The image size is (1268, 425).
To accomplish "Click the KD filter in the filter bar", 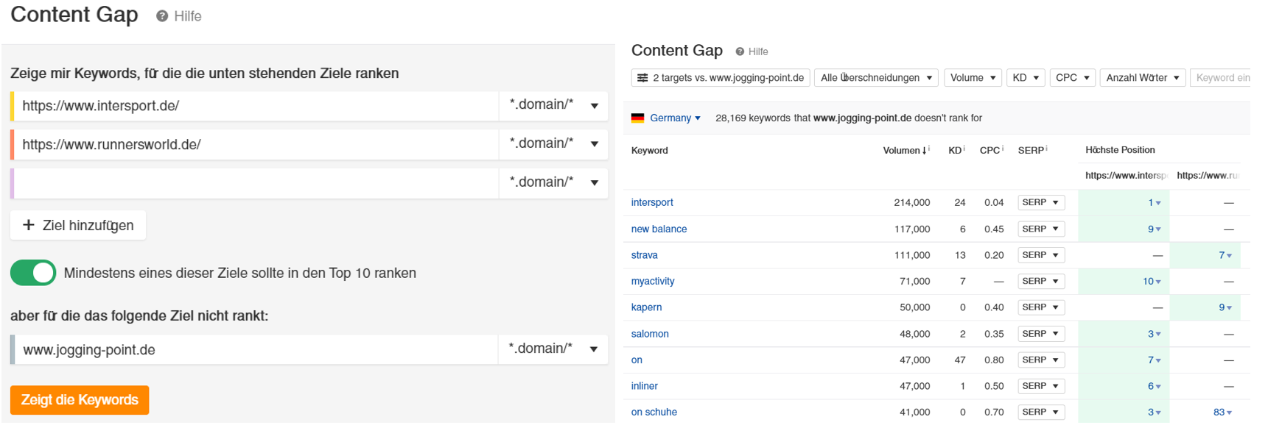I will tap(1026, 77).
